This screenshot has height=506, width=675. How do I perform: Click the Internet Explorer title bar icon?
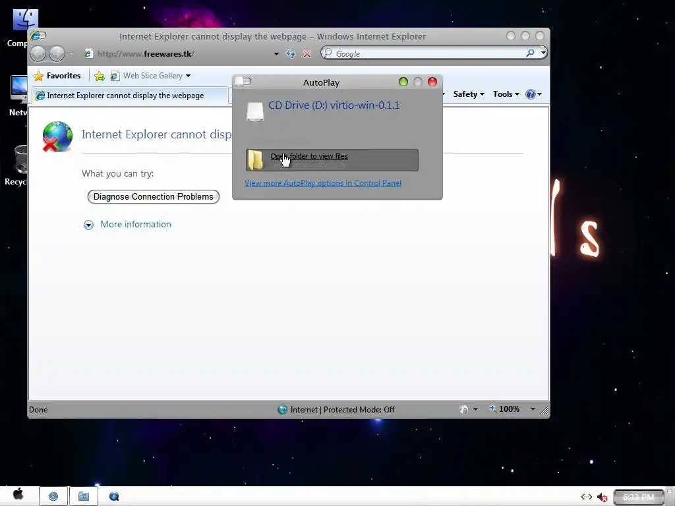coord(38,36)
